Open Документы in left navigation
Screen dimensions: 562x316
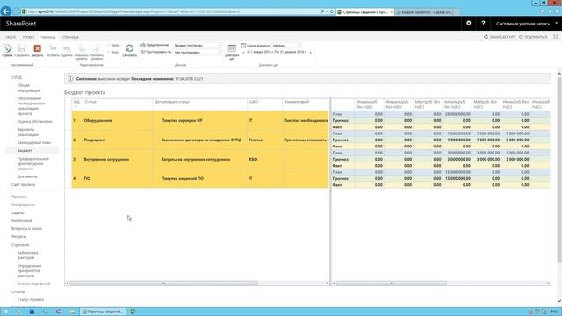click(27, 176)
